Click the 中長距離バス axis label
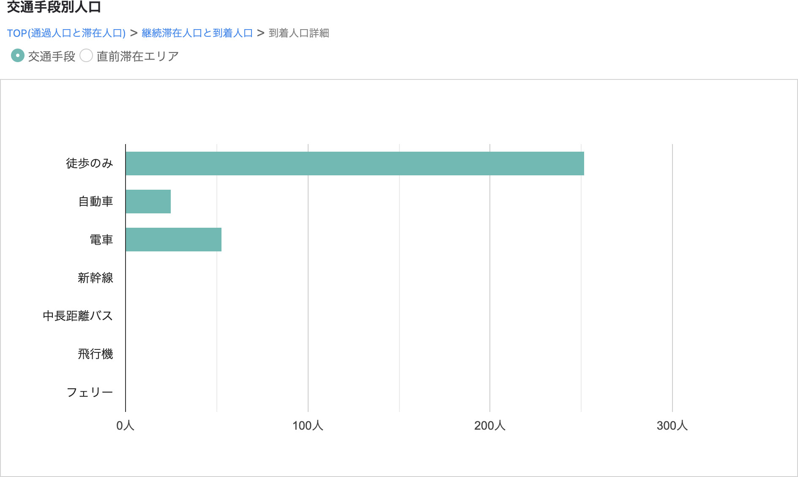Image resolution: width=798 pixels, height=477 pixels. (x=78, y=316)
